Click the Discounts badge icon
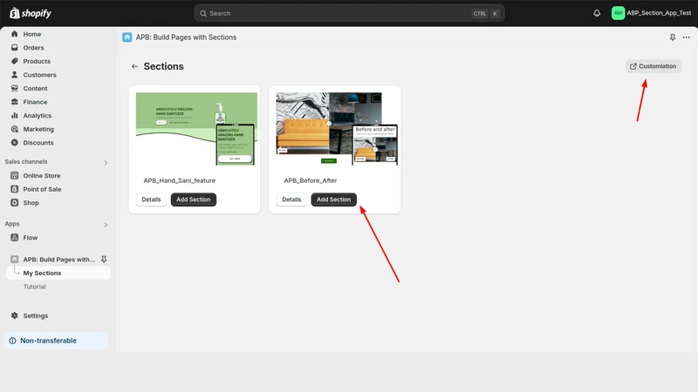This screenshot has height=392, width=698. click(x=14, y=142)
